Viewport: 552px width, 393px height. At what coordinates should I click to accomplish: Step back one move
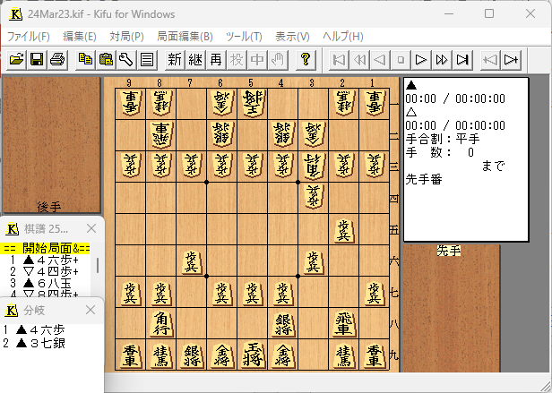[380, 59]
